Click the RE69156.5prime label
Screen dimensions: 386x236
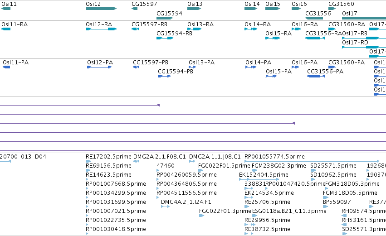(x=108, y=166)
